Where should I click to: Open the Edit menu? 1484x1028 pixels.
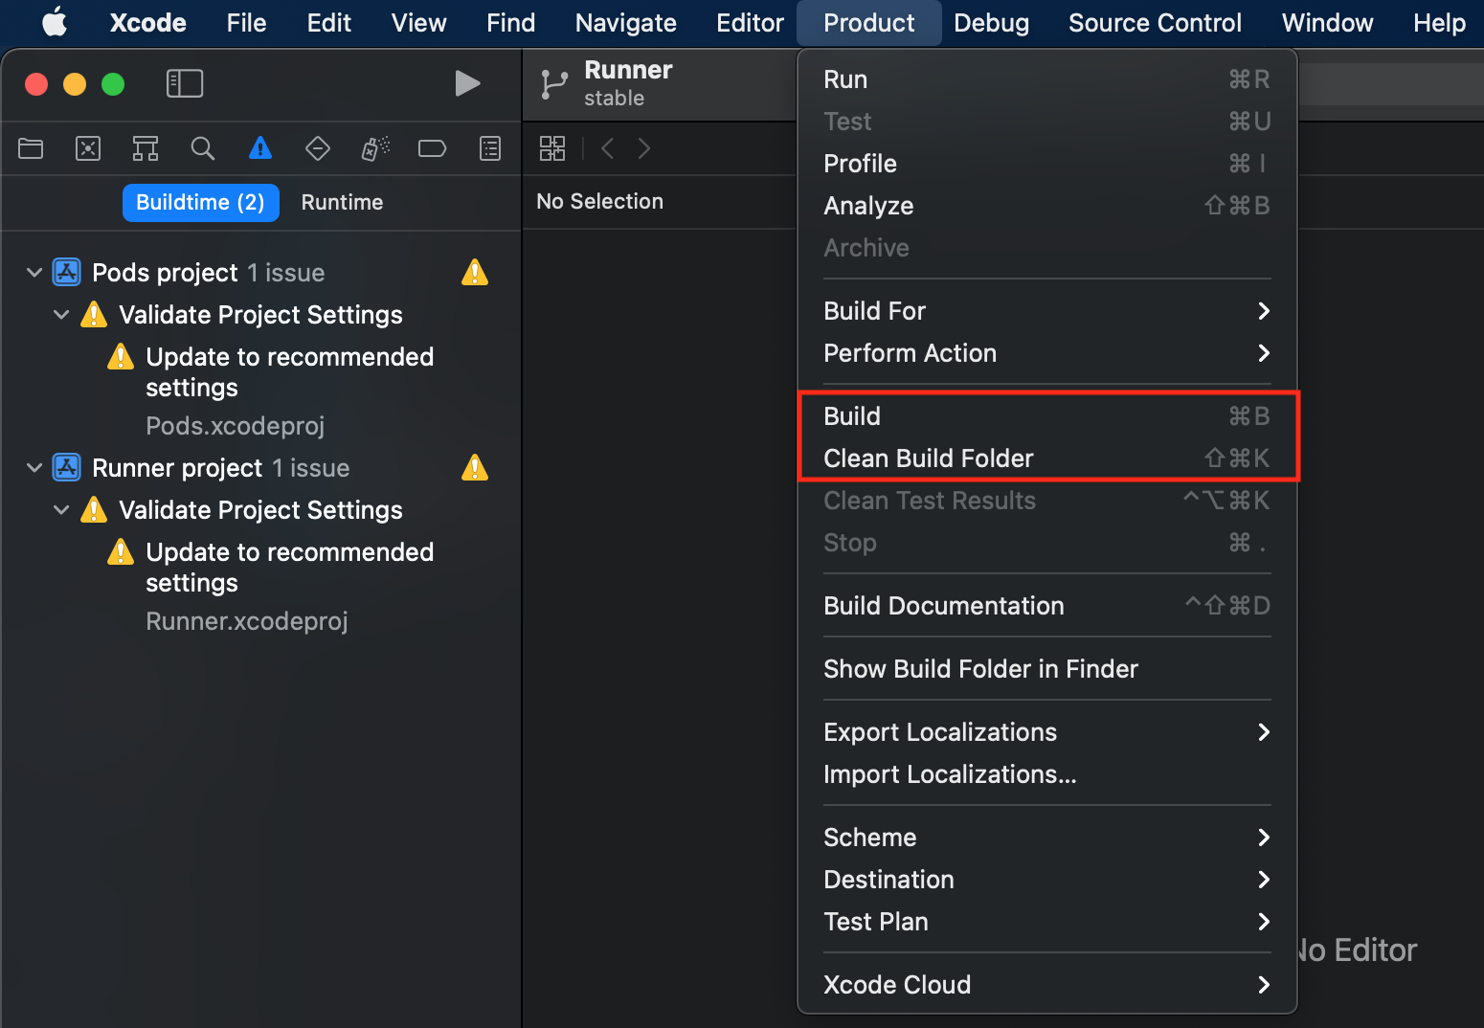coord(329,22)
